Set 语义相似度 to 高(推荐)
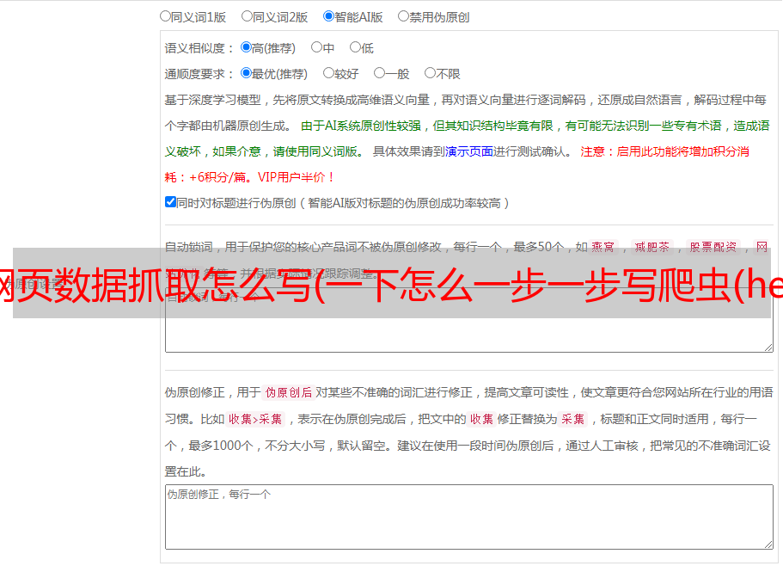Image resolution: width=783 pixels, height=566 pixels. (246, 47)
